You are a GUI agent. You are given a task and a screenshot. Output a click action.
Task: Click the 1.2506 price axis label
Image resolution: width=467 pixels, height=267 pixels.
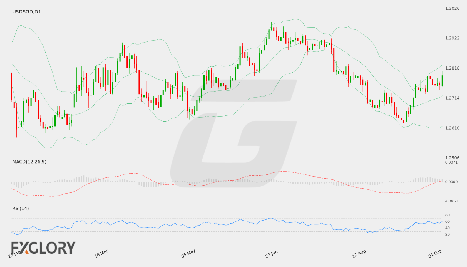[452, 158]
